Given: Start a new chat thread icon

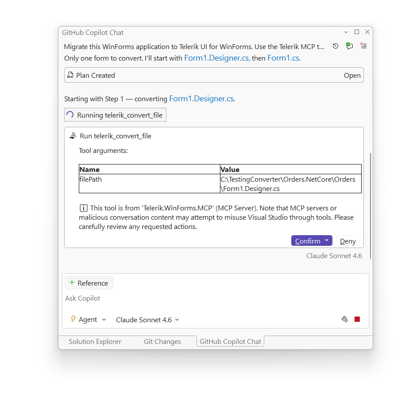Looking at the screenshot, I should coord(349,46).
